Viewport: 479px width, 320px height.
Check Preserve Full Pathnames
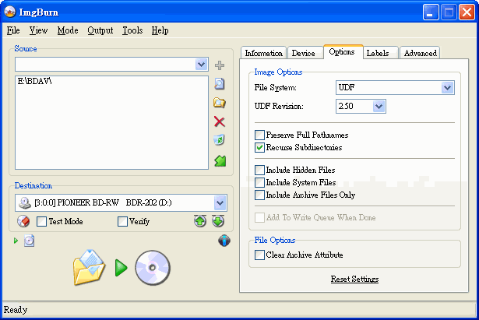pos(259,135)
